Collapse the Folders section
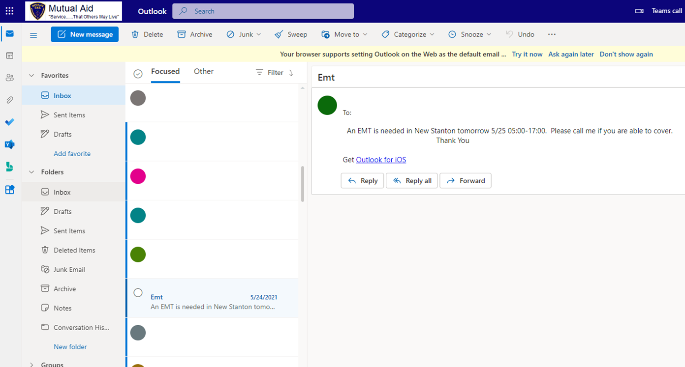 [x=31, y=172]
